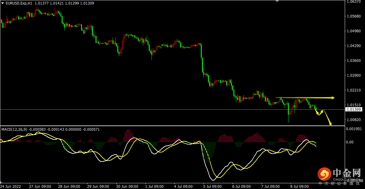The image size is (365, 189).
Task: Click the small triangle icon before EURUSD.Exp,H1
Action: (3, 3)
